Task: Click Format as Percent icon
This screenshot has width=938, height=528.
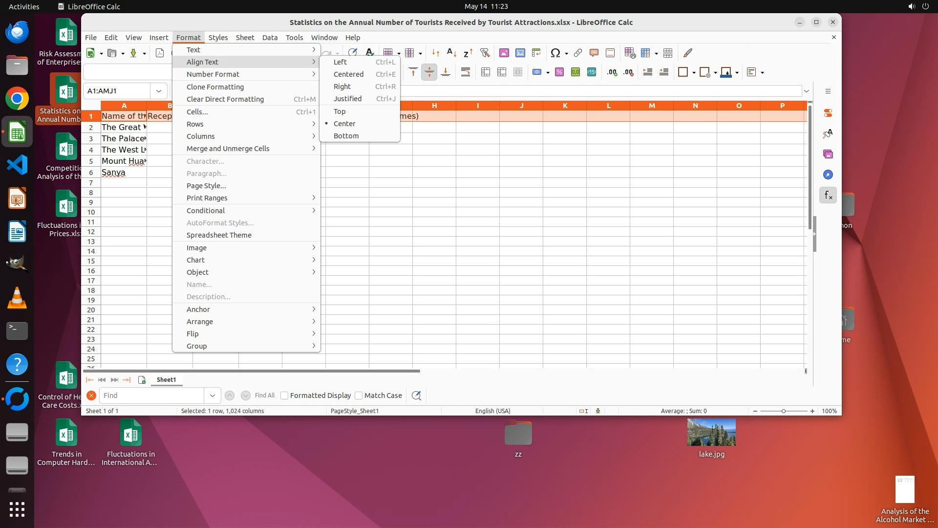Action: [x=559, y=72]
